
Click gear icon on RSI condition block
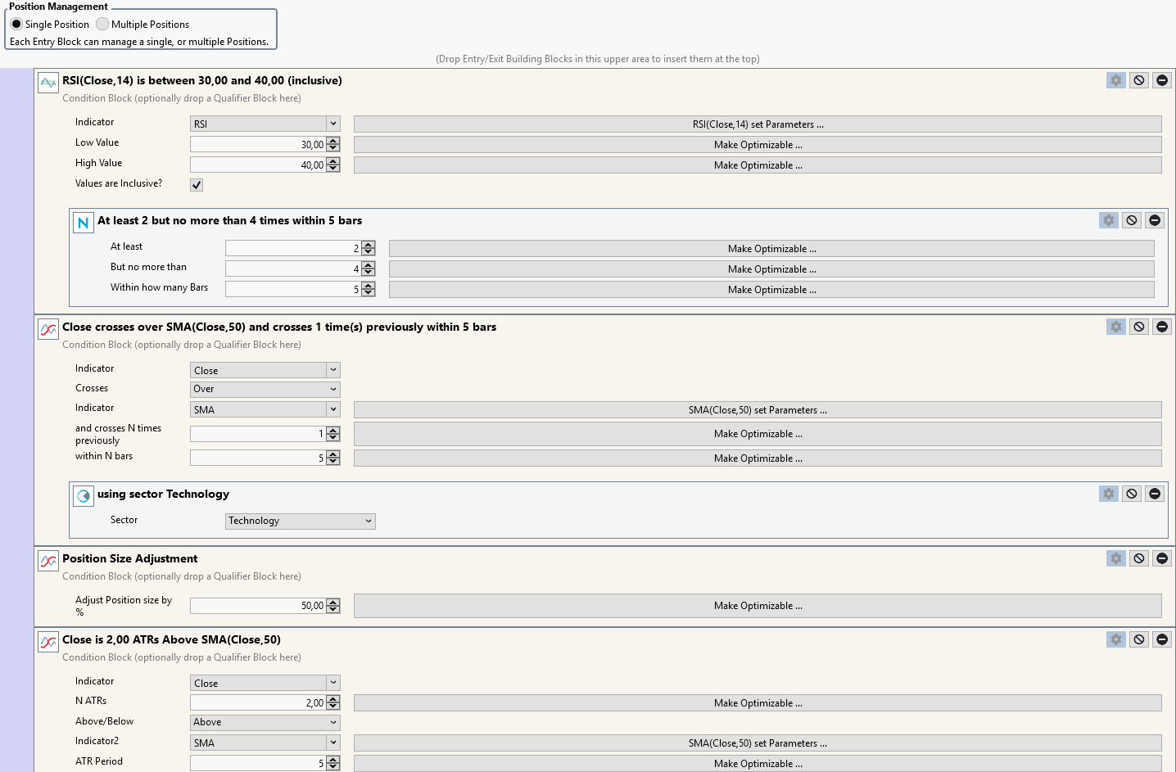point(1115,80)
